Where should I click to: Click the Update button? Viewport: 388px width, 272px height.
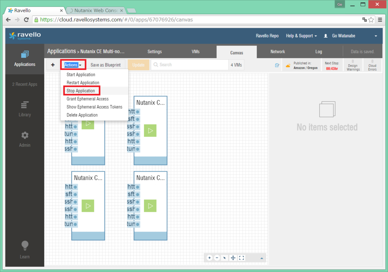pos(138,65)
